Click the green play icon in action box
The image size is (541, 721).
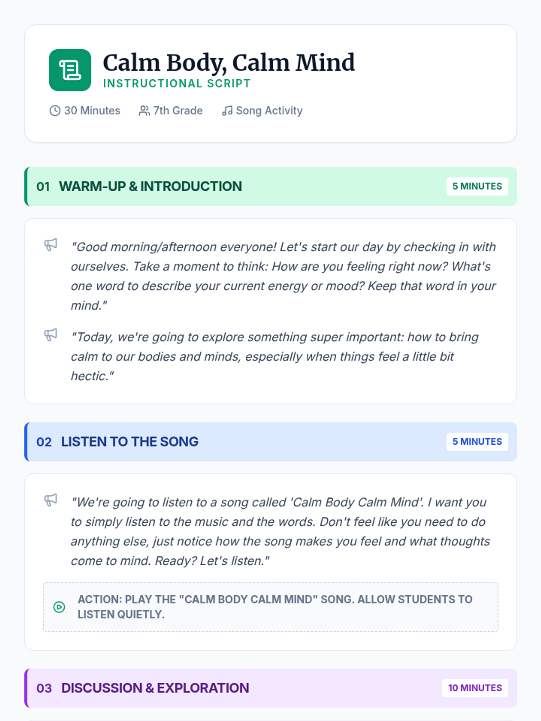[x=59, y=607]
